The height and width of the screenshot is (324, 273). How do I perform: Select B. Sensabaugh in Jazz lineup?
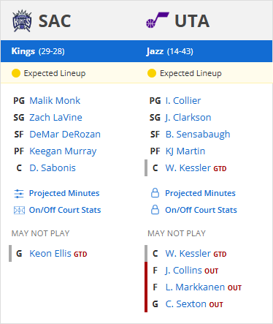click(x=198, y=135)
